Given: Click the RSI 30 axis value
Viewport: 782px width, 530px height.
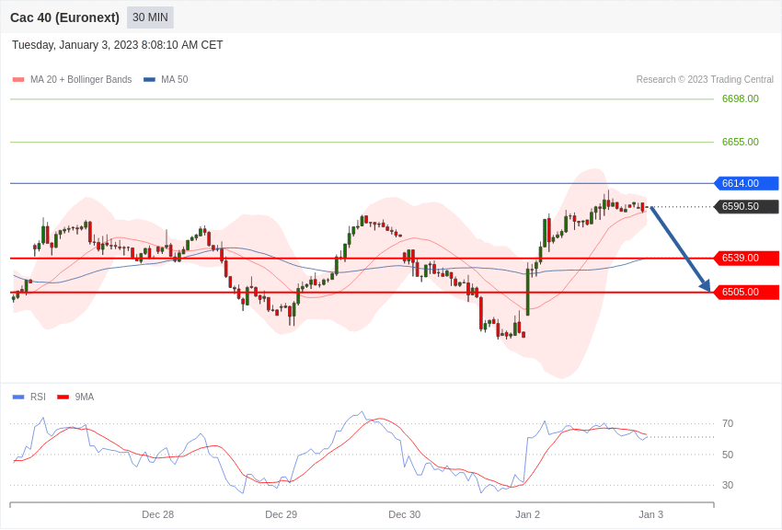Looking at the screenshot, I should point(728,485).
